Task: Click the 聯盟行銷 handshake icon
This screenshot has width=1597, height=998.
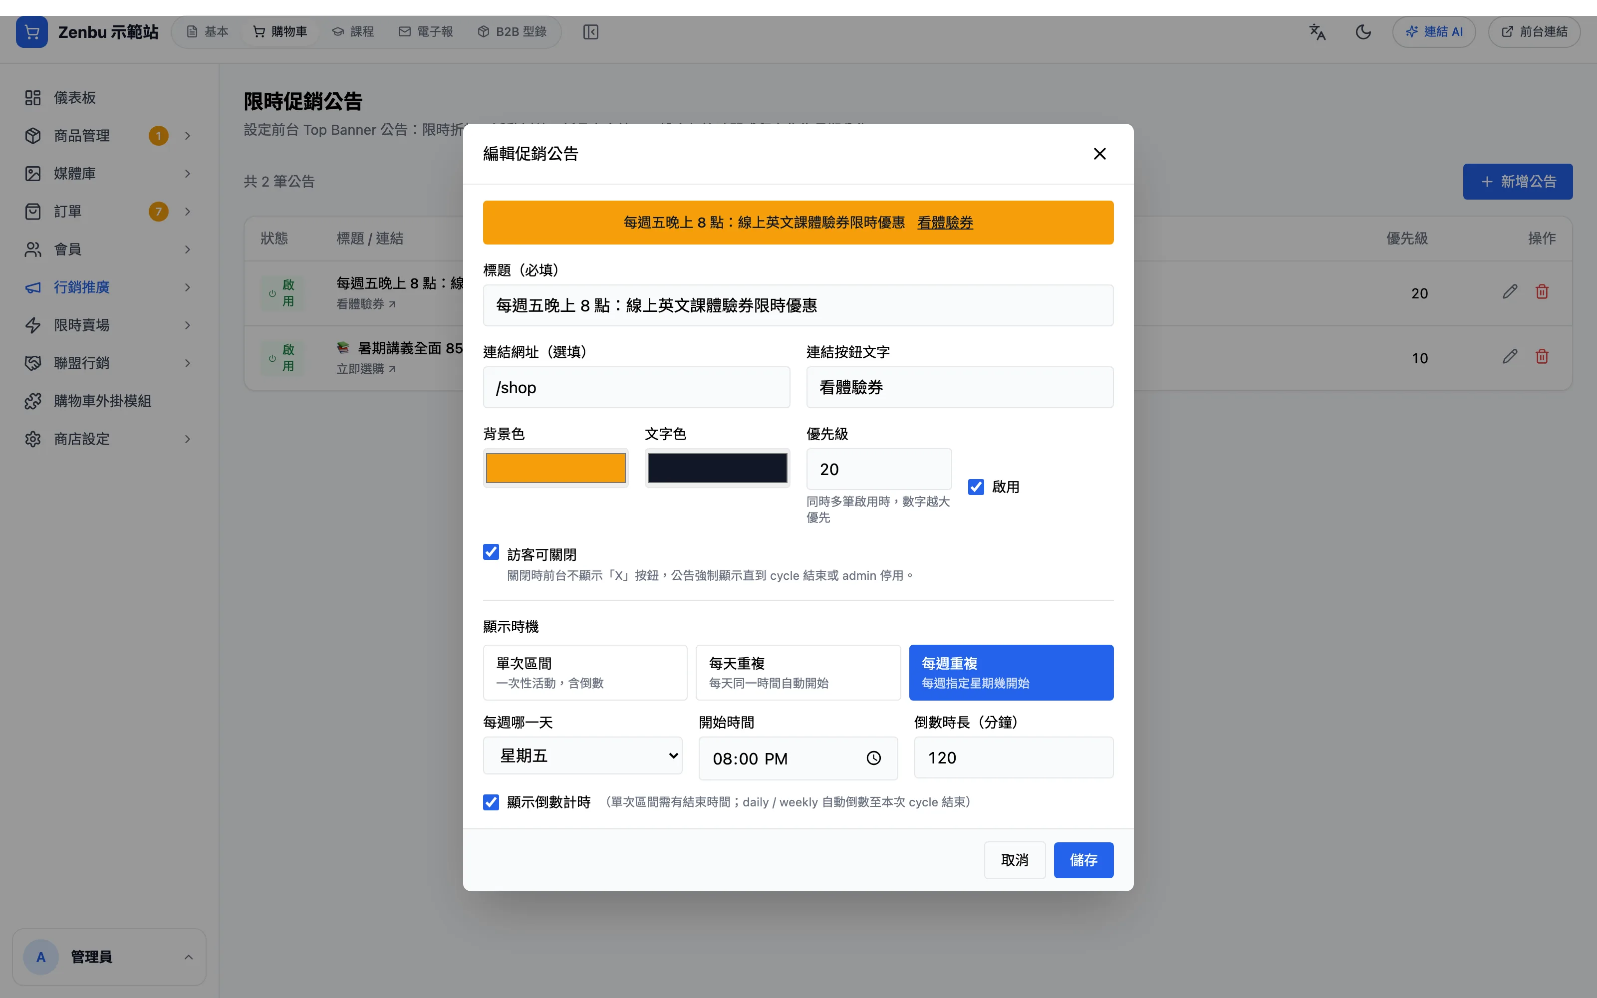Action: tap(33, 363)
